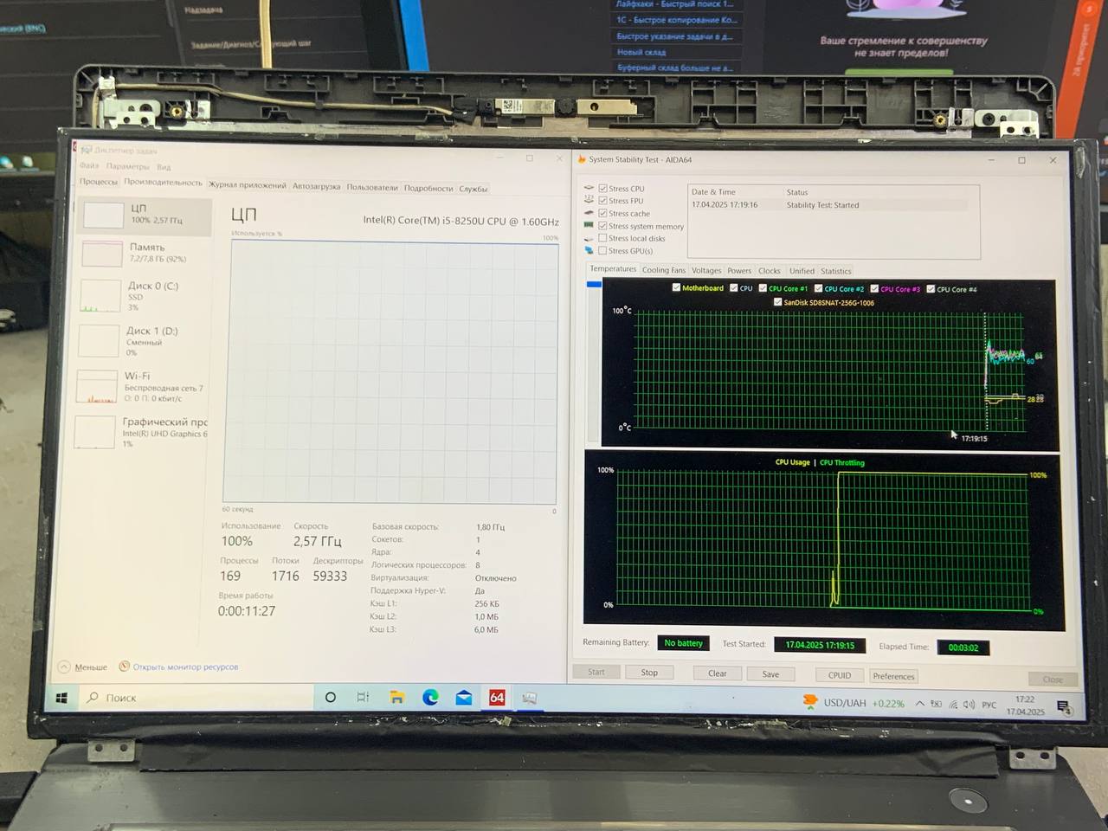This screenshot has width=1108, height=831.
Task: Open AIDA64 from the taskbar icon
Action: point(497,698)
